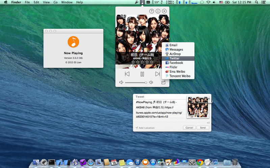The image size is (270, 168).
Task: Rate the song five stars
Action: click(152, 62)
